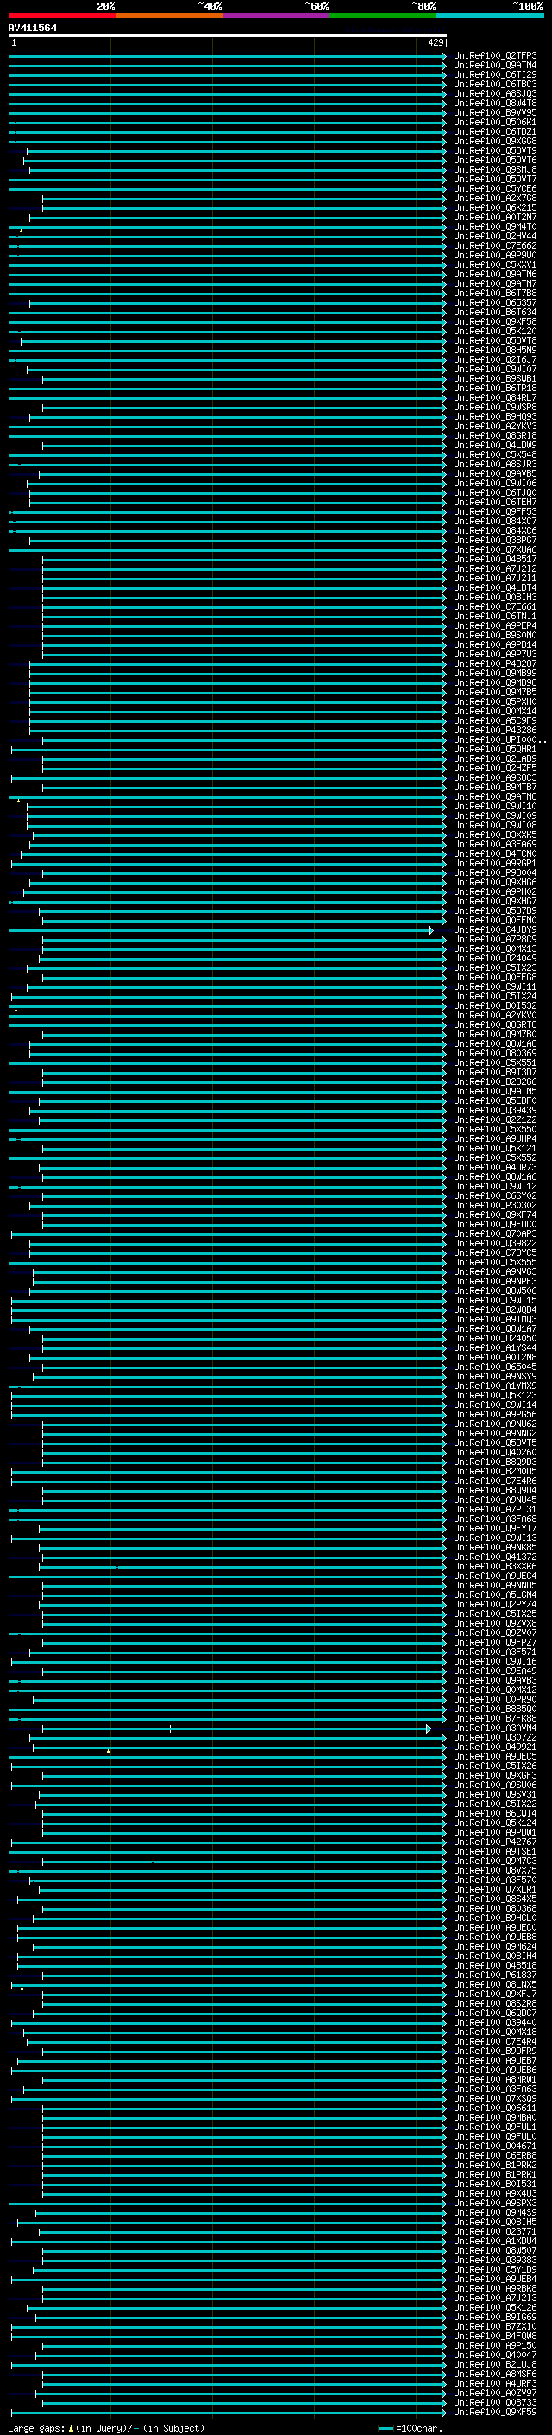Click the green ~80% identity legend bar
552x2435 pixels.
383,16
